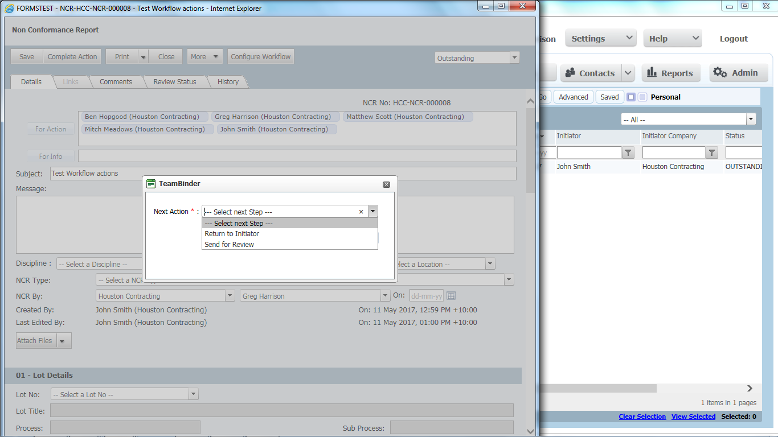
Task: Open the Contacts module button
Action: pos(590,73)
